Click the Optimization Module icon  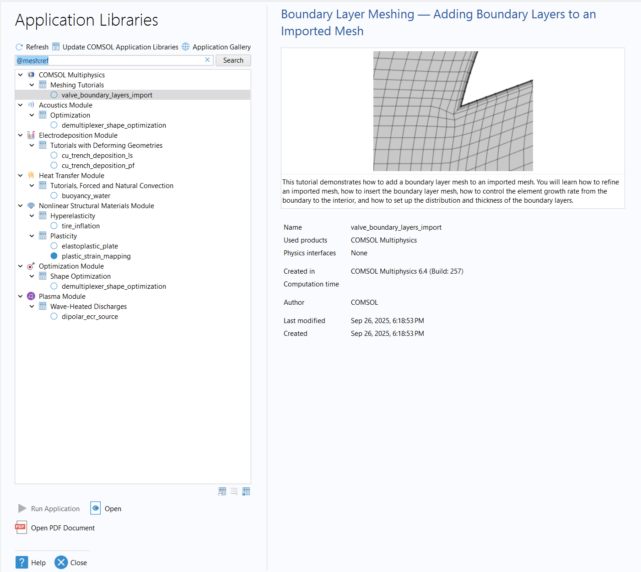click(31, 266)
